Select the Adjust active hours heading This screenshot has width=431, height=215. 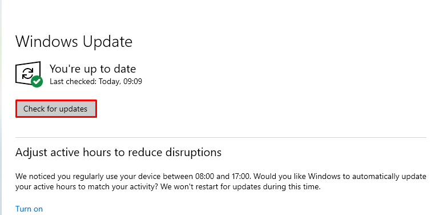[x=119, y=152]
